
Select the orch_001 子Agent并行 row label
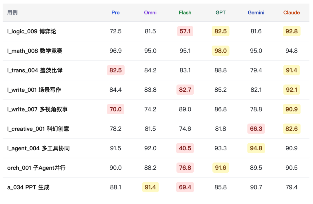(36, 168)
